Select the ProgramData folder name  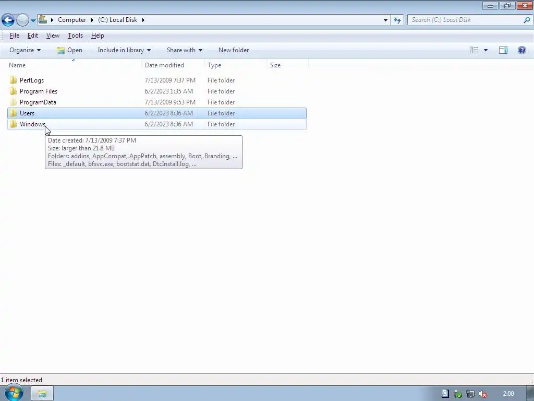coord(38,102)
